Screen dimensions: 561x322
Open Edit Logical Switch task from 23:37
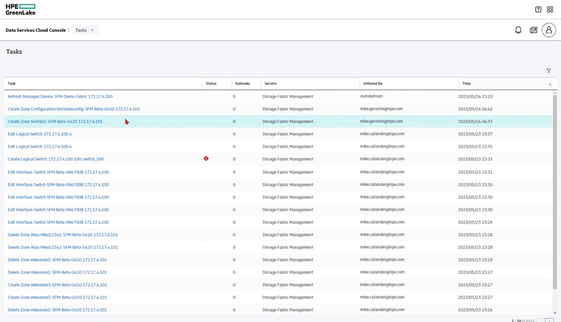pyautogui.click(x=39, y=134)
